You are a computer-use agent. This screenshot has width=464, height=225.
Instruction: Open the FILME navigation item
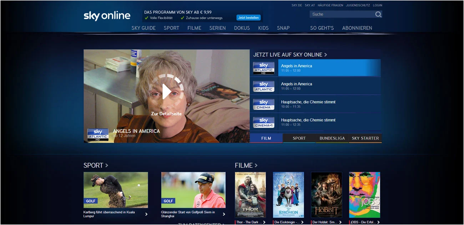tap(194, 28)
